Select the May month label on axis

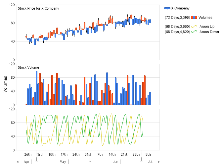pos(63,162)
